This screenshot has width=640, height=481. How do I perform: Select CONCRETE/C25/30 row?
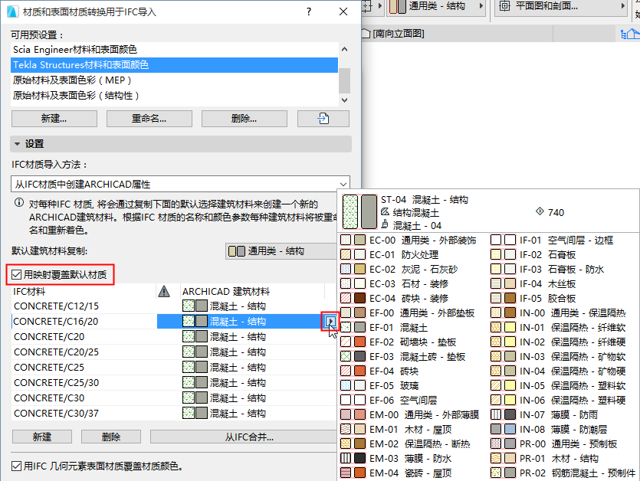coord(174,383)
